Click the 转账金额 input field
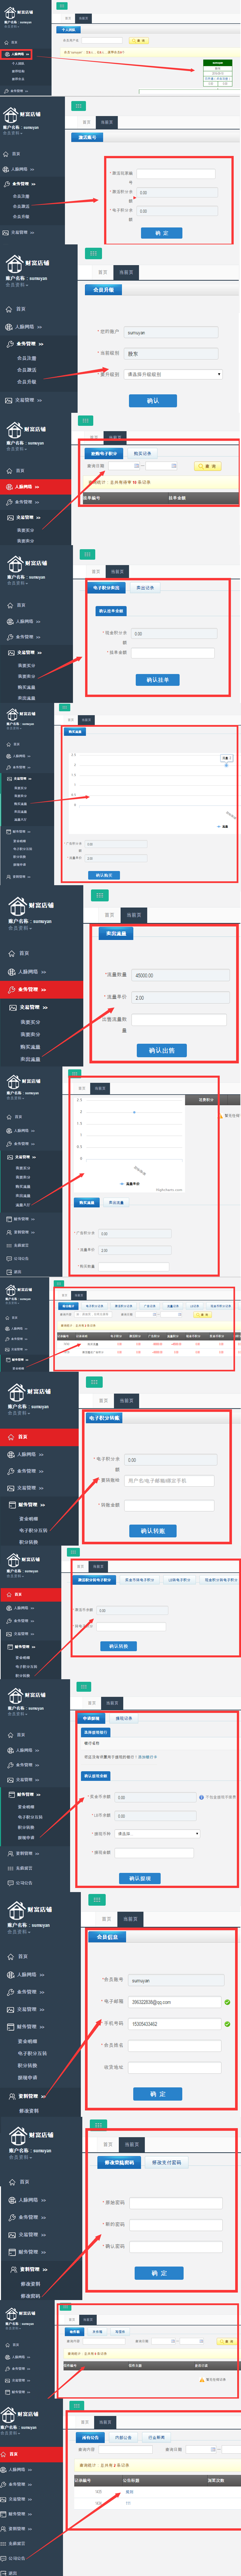 point(169,1505)
